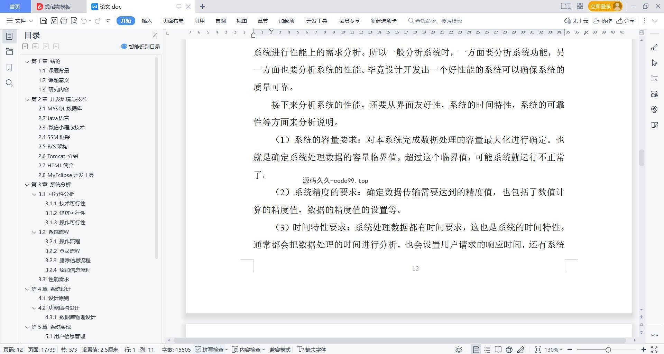This screenshot has height=354, width=664.
Task: Collapse 第 1 章 绪论 tree node
Action: point(27,61)
